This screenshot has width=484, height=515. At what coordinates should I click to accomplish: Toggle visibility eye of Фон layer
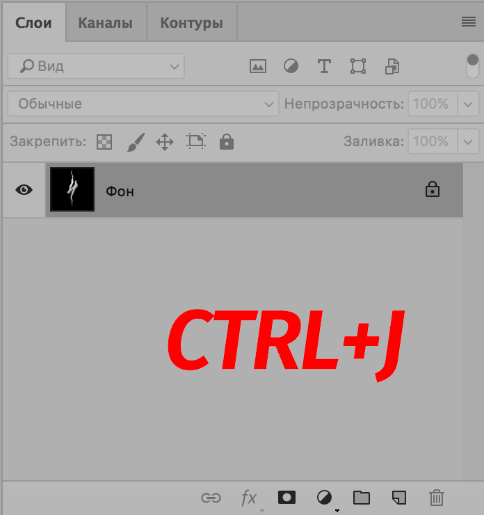[x=24, y=190]
